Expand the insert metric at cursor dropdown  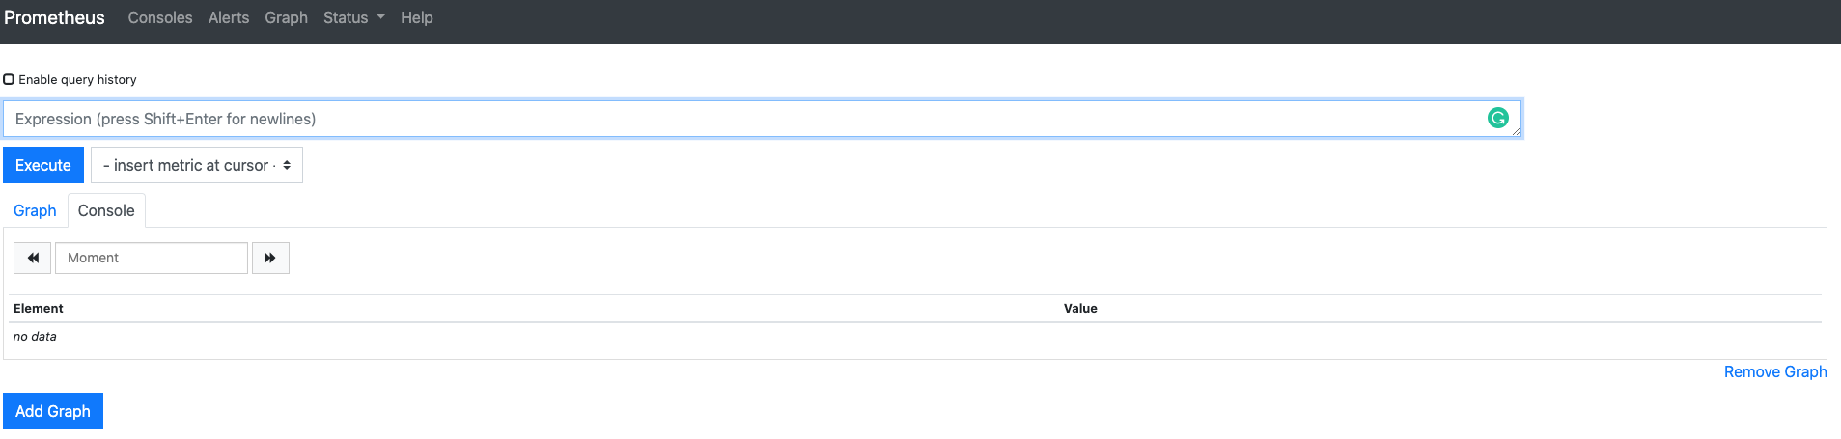pyautogui.click(x=197, y=165)
